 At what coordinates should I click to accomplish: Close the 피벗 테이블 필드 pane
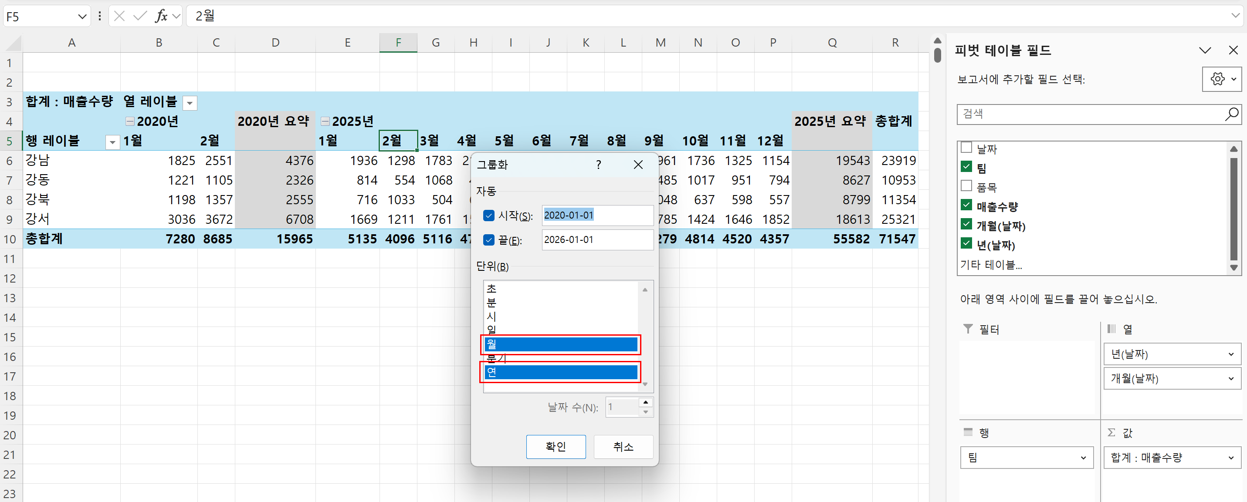coord(1233,51)
